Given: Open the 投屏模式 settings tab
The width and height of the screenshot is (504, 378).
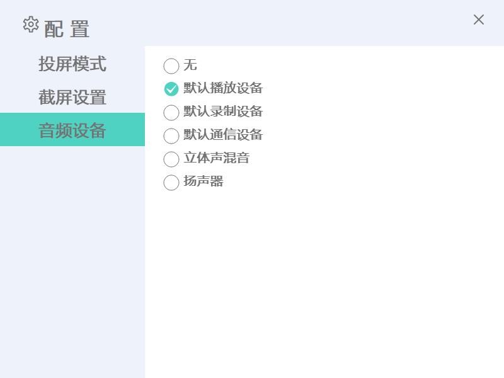Looking at the screenshot, I should [x=72, y=64].
